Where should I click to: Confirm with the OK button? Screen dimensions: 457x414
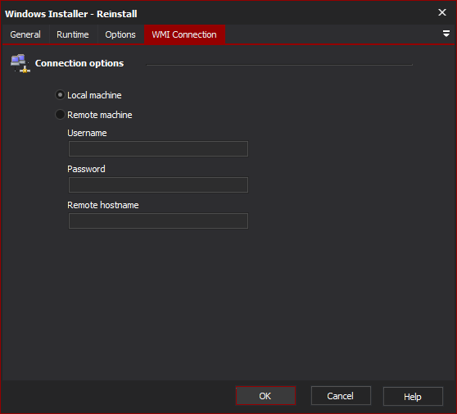pyautogui.click(x=265, y=396)
